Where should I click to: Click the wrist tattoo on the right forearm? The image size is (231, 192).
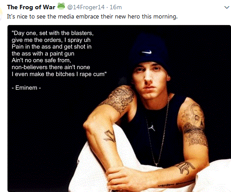pos(185,168)
